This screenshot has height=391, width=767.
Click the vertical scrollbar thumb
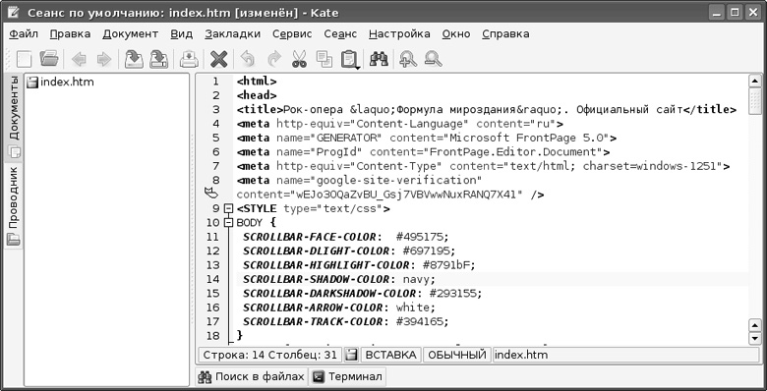pyautogui.click(x=755, y=101)
